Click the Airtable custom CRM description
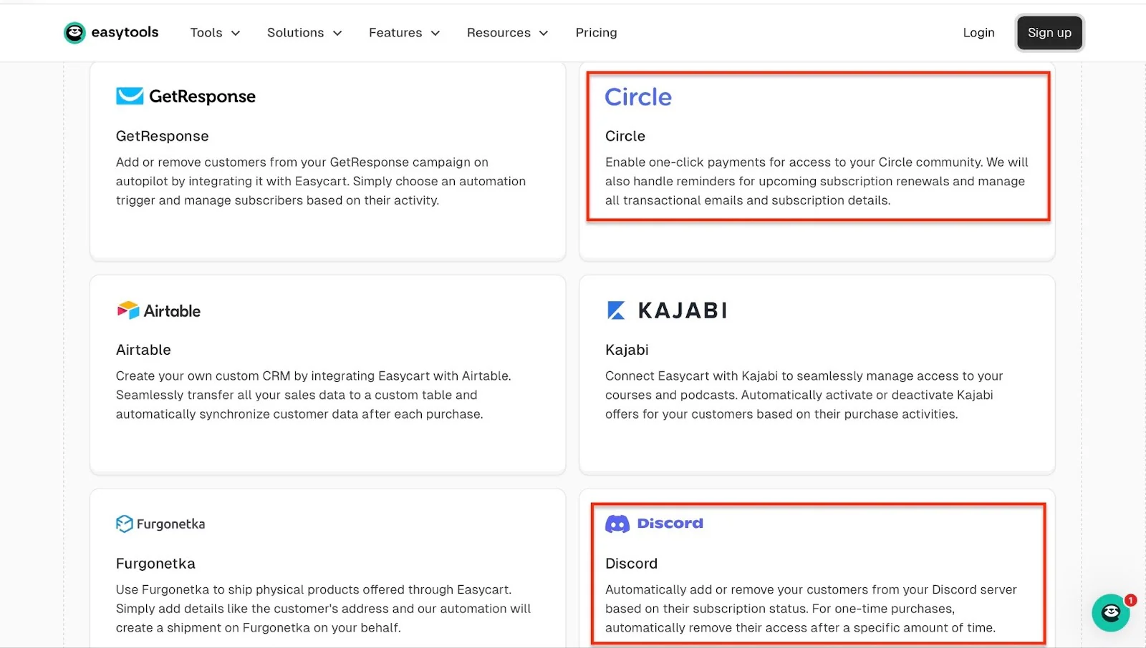 (x=314, y=395)
